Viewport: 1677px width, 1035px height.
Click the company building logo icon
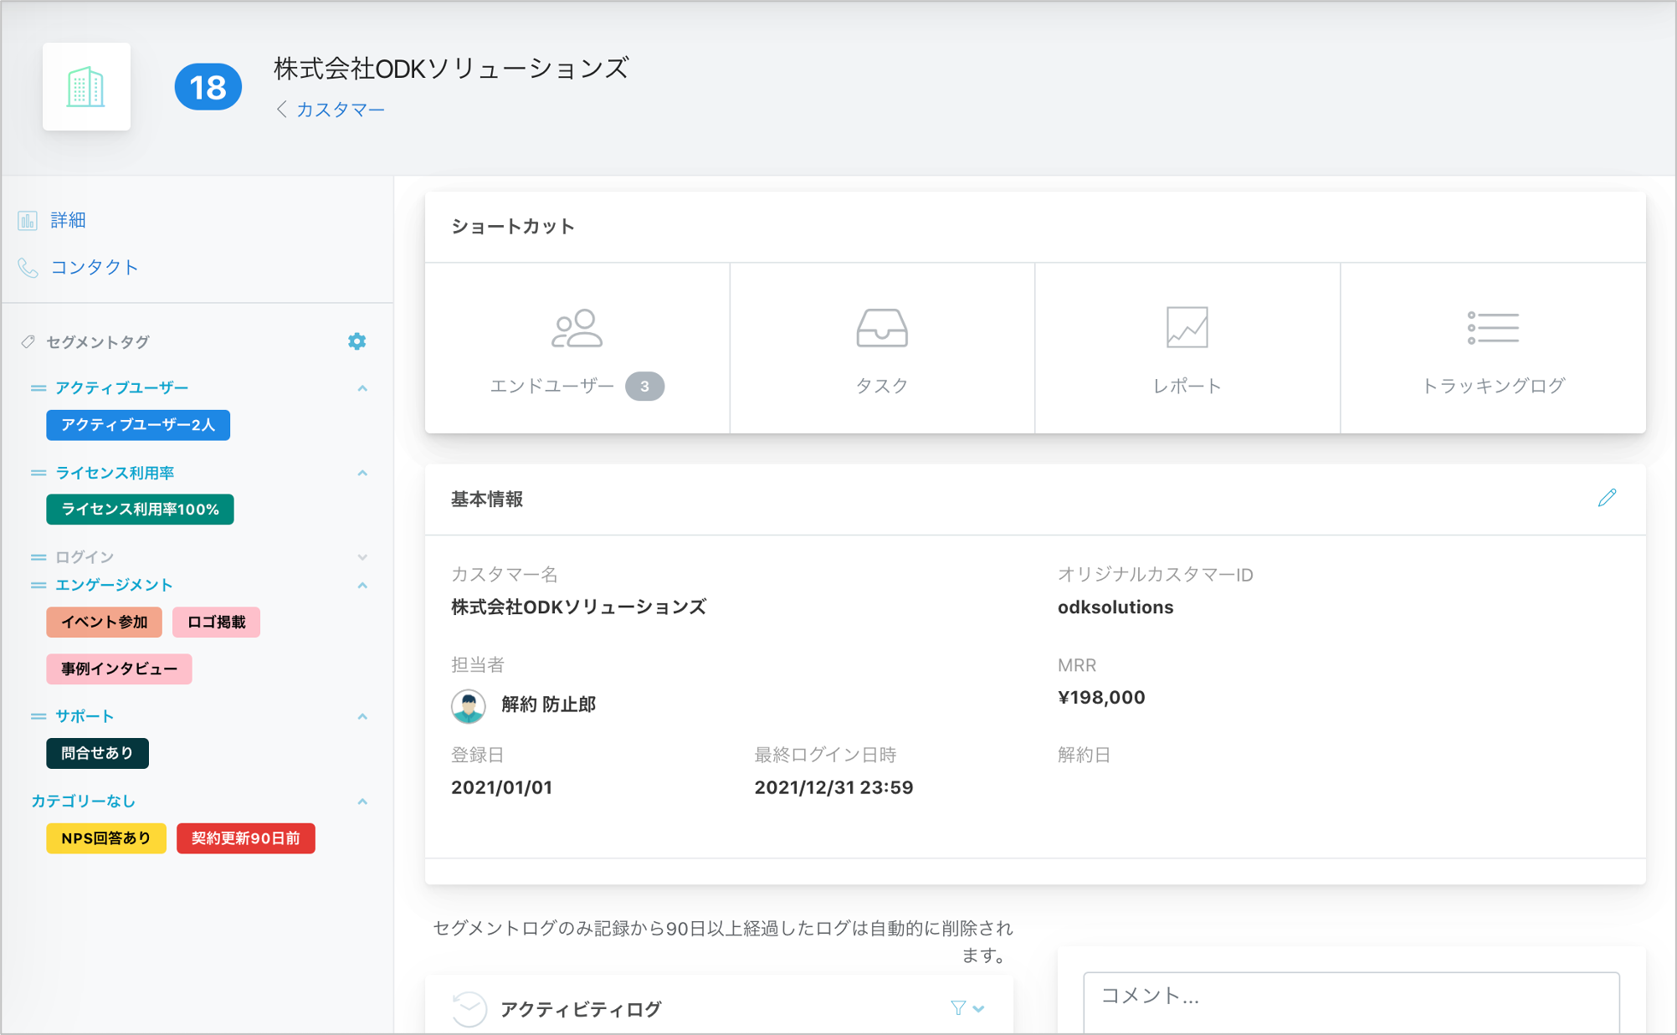[x=86, y=87]
